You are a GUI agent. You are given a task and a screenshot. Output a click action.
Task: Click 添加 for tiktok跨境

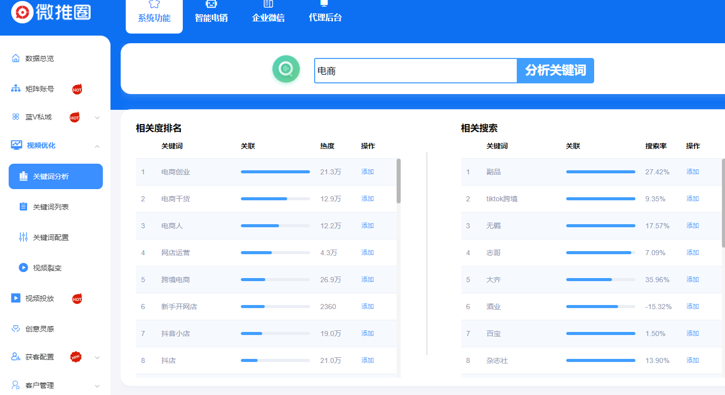692,199
